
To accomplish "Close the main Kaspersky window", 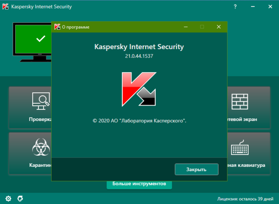I will pos(270,6).
